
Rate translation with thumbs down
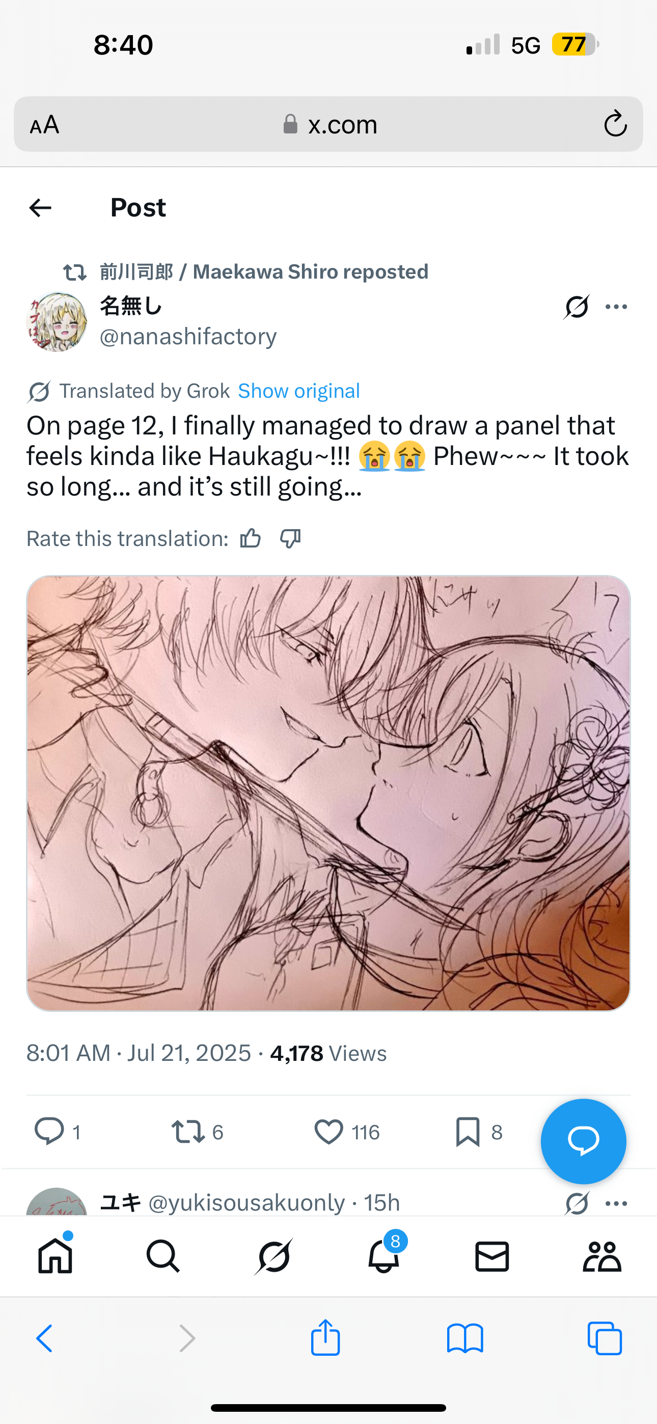290,538
